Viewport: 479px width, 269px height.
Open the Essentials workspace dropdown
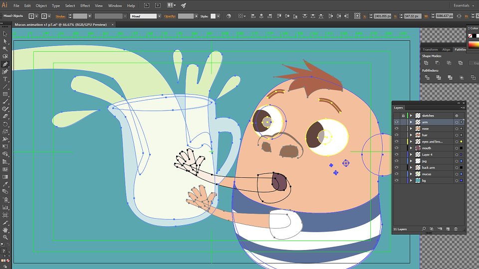[464, 5]
